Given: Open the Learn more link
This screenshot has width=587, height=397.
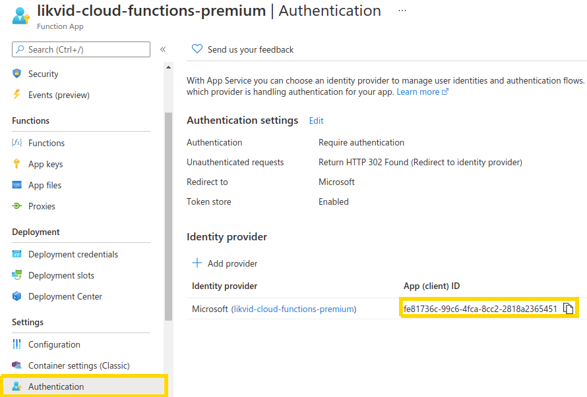Looking at the screenshot, I should point(418,92).
